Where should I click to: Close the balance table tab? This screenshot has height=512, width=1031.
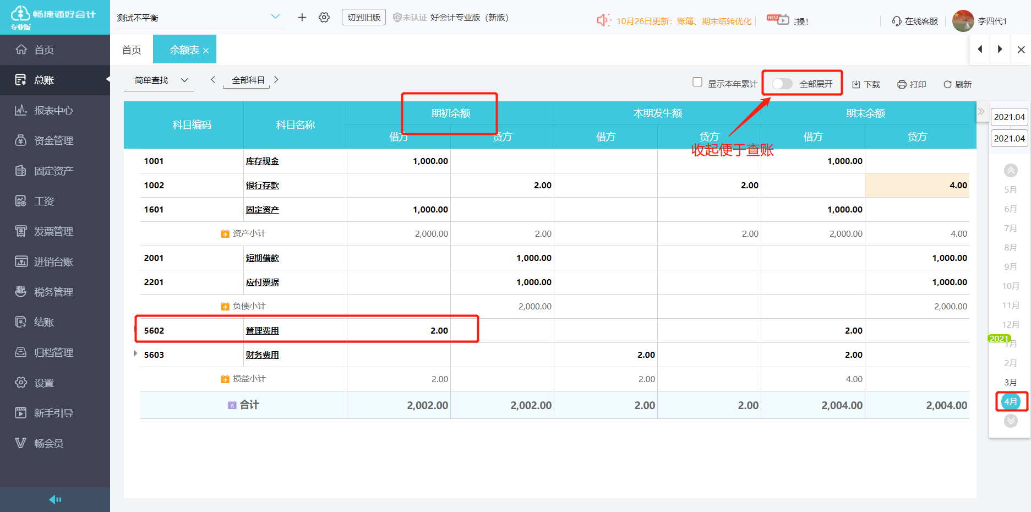point(206,51)
